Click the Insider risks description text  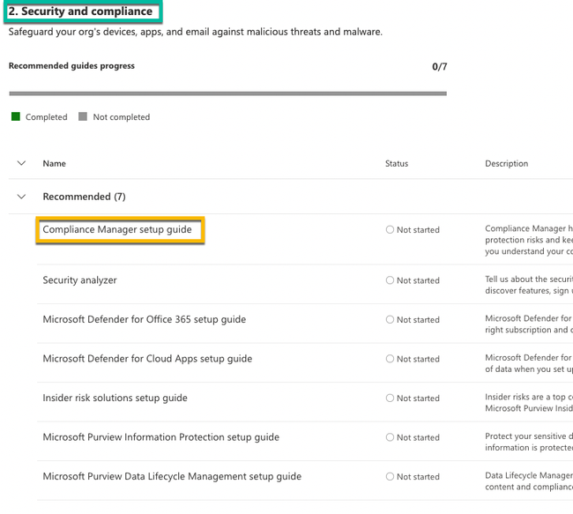pos(529,403)
